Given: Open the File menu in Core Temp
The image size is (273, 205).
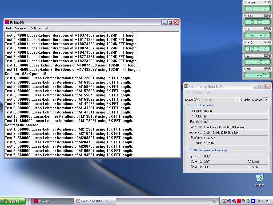Looking at the screenshot, I should [x=187, y=92].
